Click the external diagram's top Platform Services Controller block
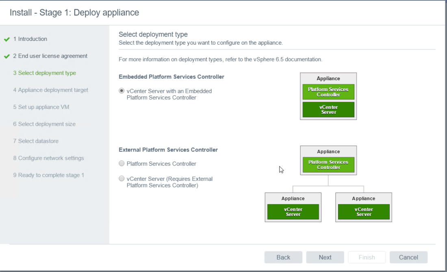Image resolution: width=447 pixels, height=272 pixels. coord(328,165)
